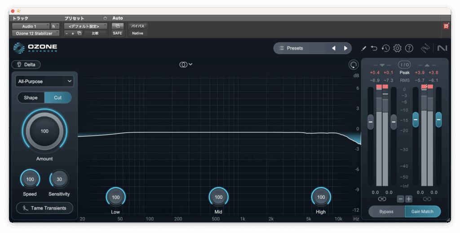Open the All-Purpose mode dropdown

(x=44, y=81)
